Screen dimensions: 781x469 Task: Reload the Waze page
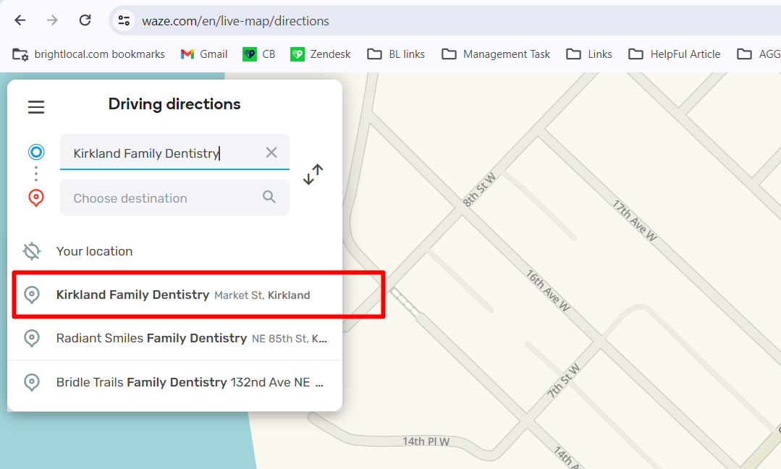point(85,20)
